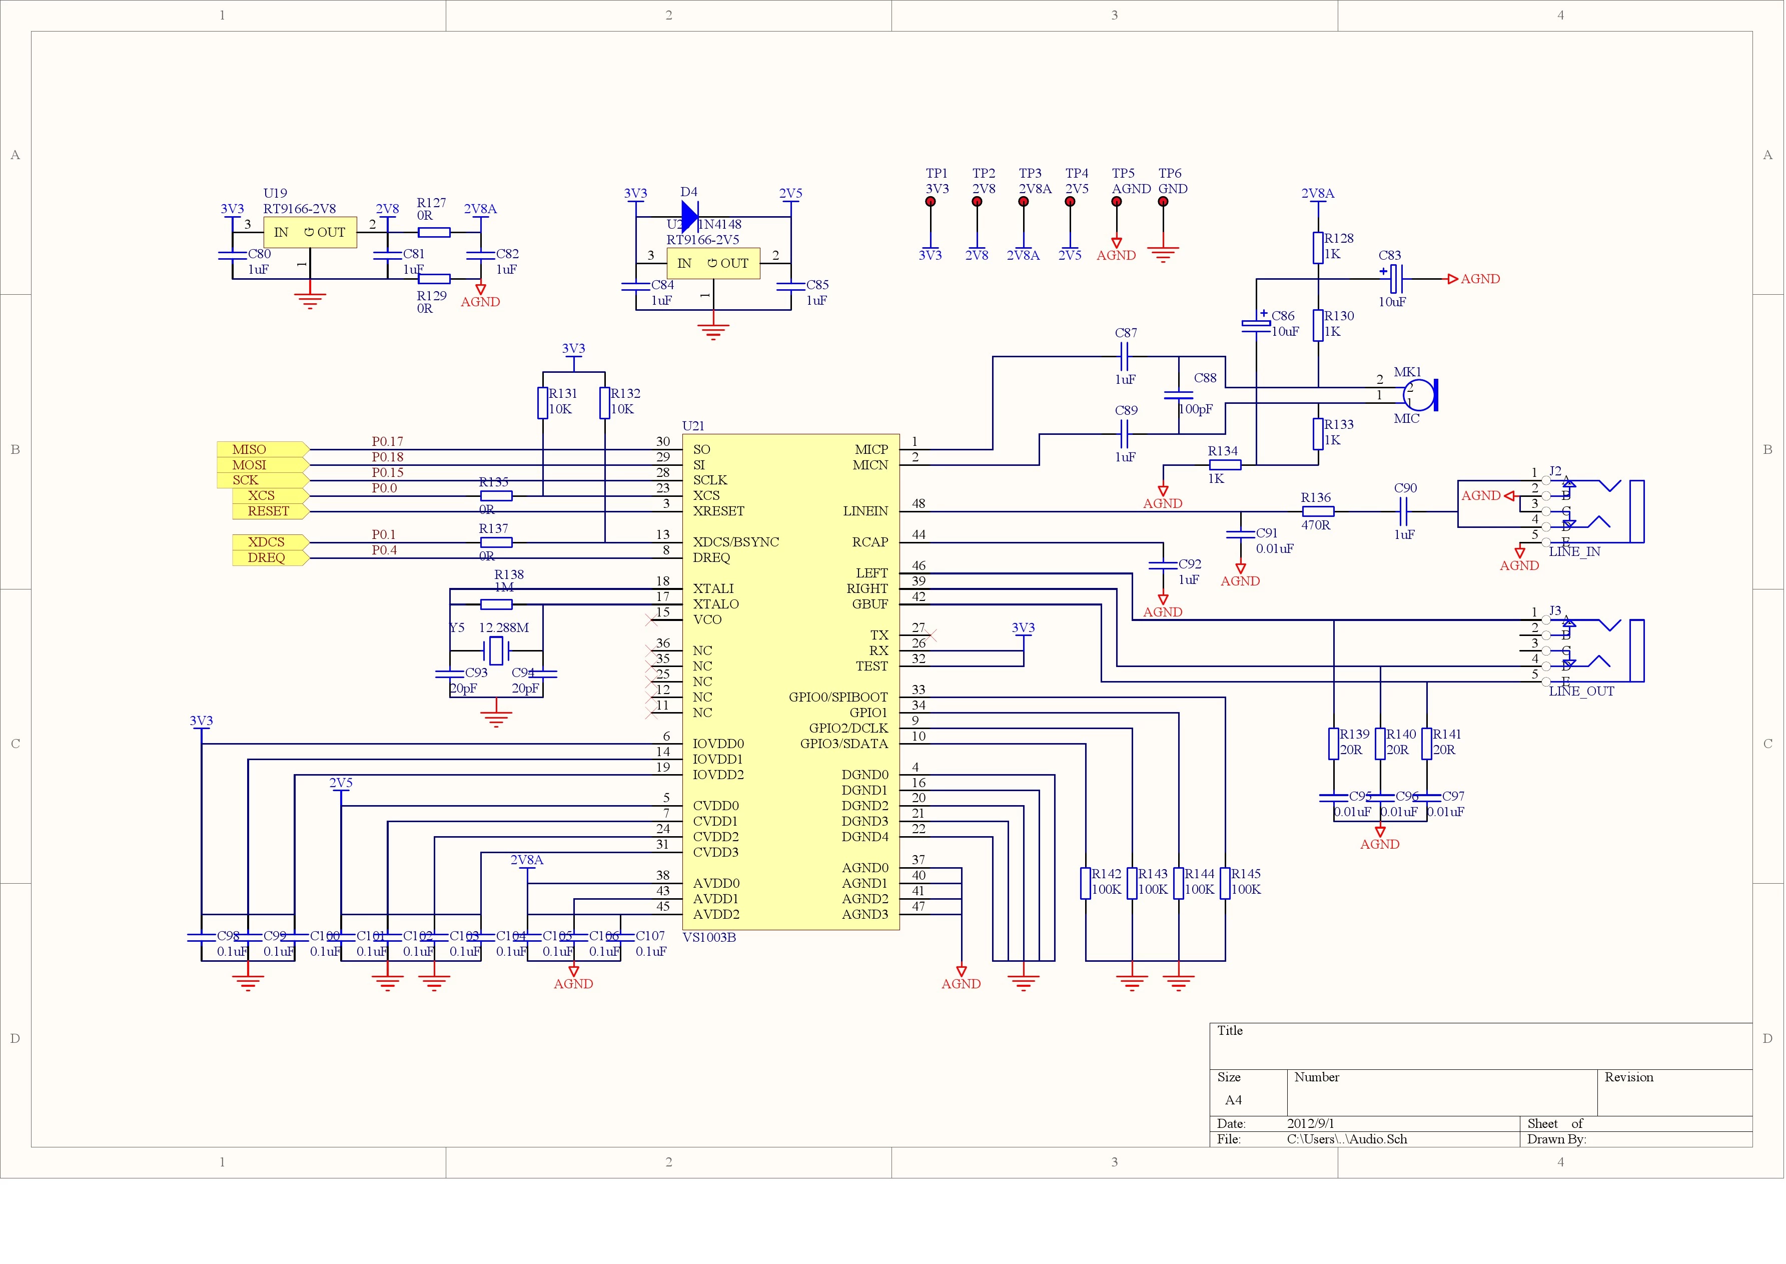Click the XTALO pin label
Screen dimensions: 1786x1264
[716, 604]
